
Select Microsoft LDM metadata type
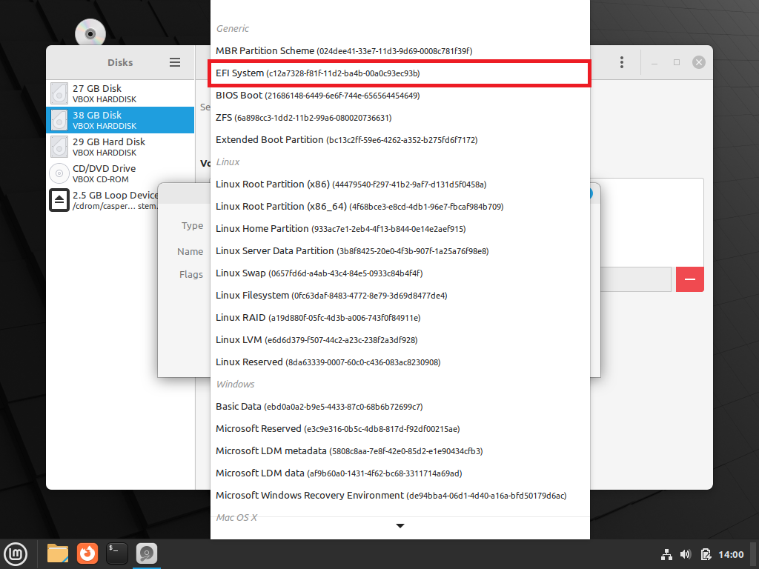[400, 451]
